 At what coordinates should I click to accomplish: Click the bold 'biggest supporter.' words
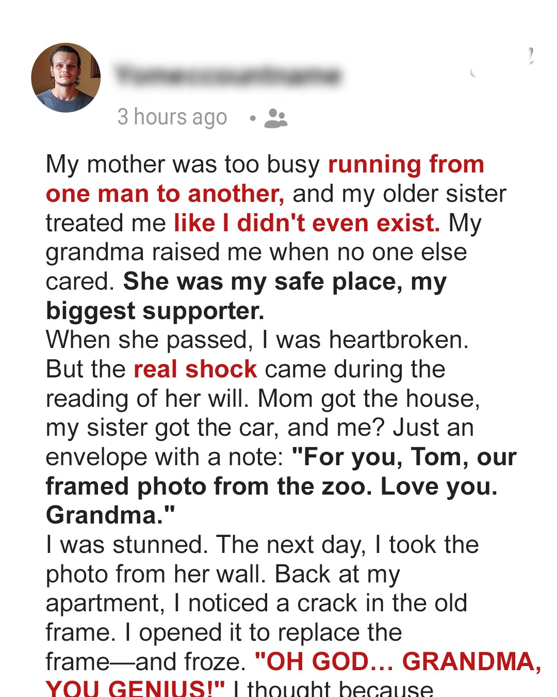point(155,311)
